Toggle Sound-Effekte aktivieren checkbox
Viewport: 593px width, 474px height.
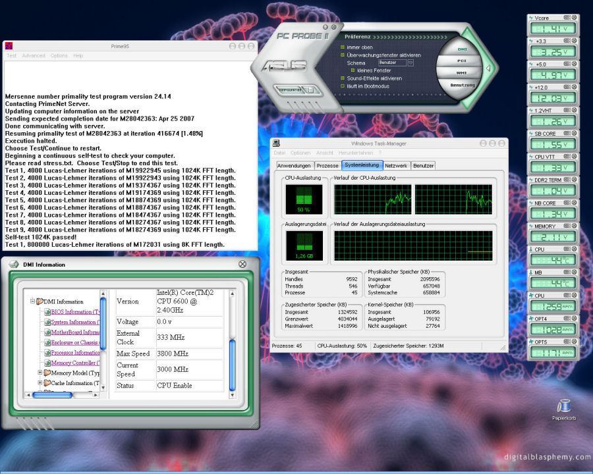click(x=343, y=78)
